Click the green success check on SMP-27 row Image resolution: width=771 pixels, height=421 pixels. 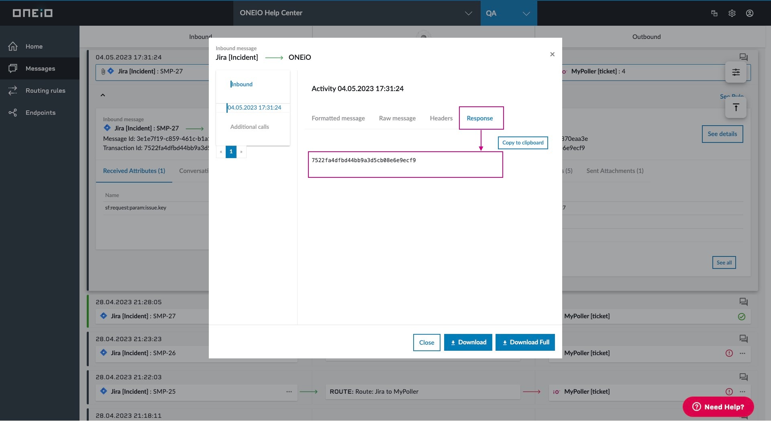click(741, 317)
